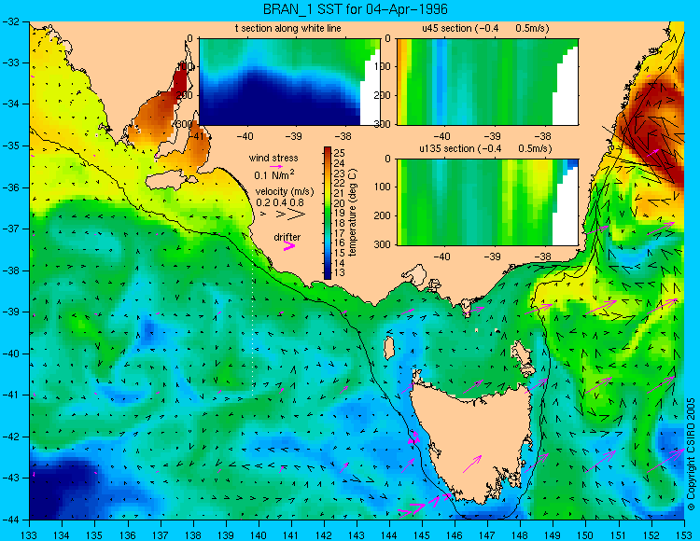
Task: Click latitude axis label -35
Action: [10, 146]
